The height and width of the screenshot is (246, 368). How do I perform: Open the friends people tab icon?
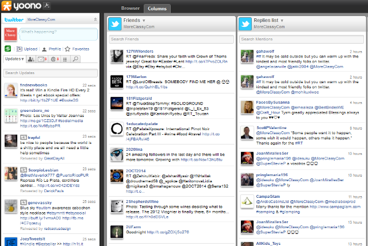coord(31,59)
